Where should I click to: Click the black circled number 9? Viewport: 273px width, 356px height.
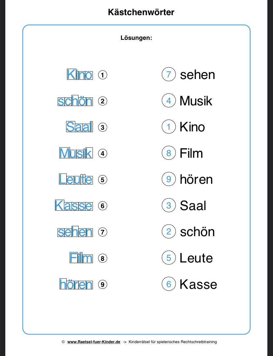tap(103, 285)
